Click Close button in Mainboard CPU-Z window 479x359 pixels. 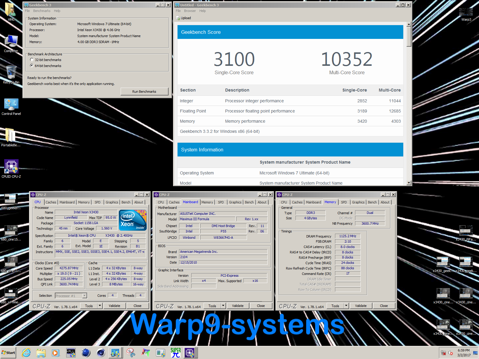(261, 306)
